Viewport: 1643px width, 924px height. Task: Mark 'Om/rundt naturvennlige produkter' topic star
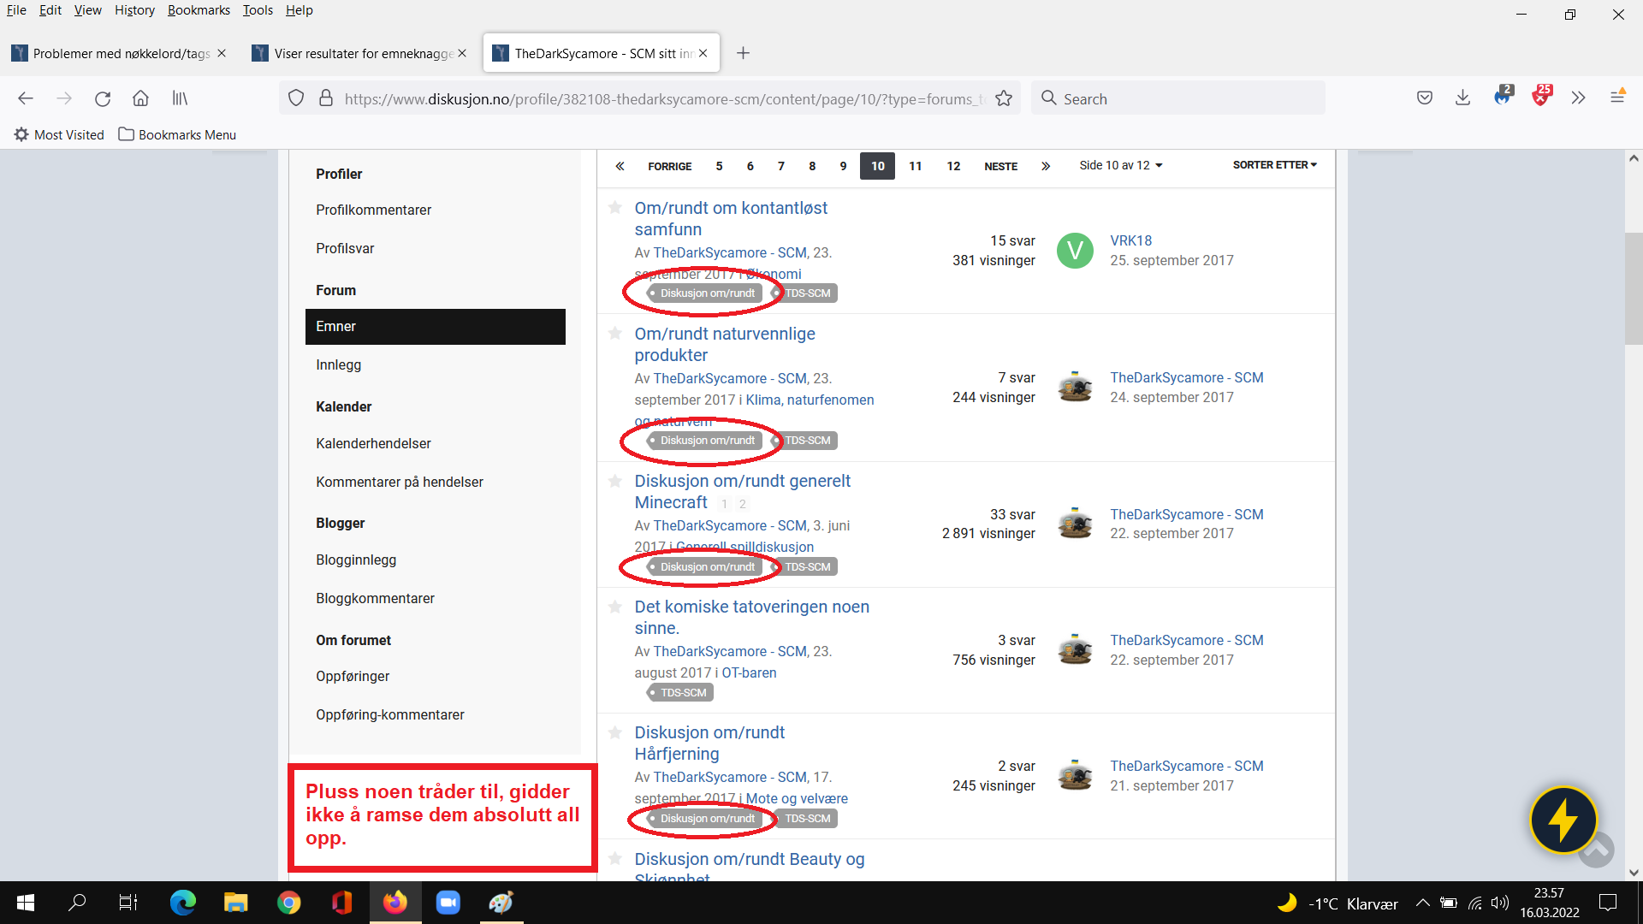[x=614, y=334]
